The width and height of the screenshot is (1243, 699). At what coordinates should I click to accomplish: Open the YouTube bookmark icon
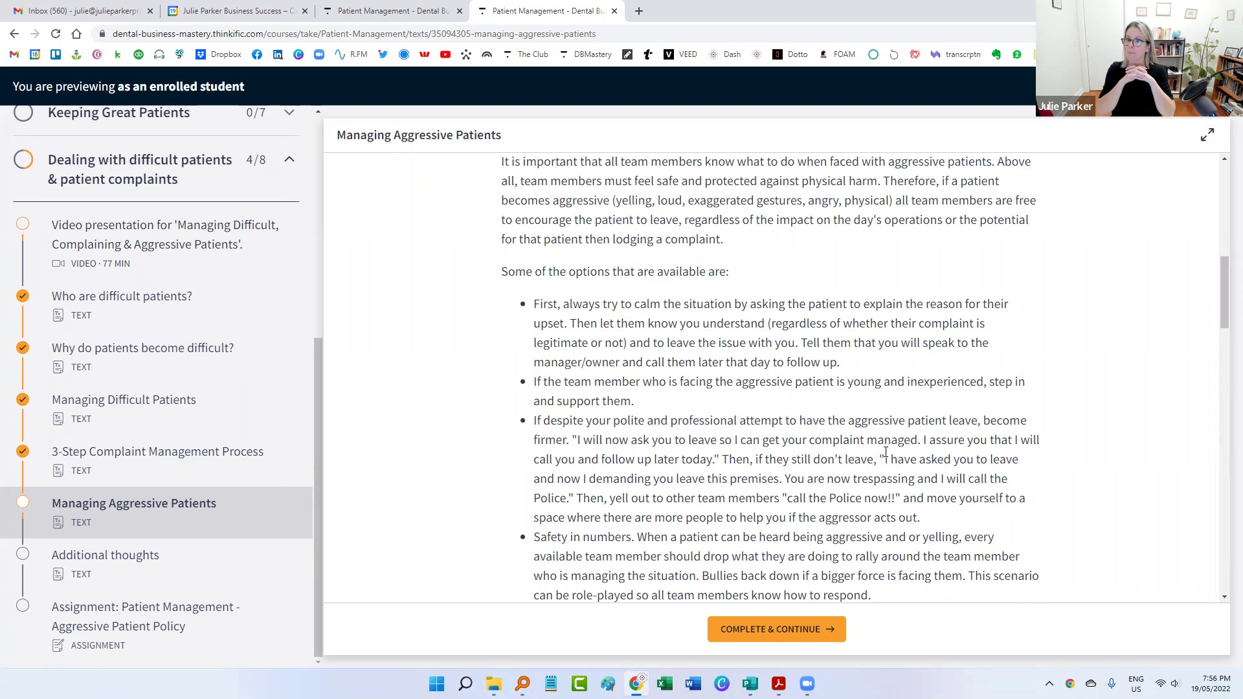click(445, 54)
